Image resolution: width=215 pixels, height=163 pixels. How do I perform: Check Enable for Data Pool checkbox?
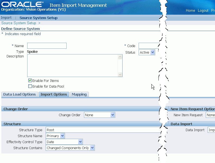(30, 86)
